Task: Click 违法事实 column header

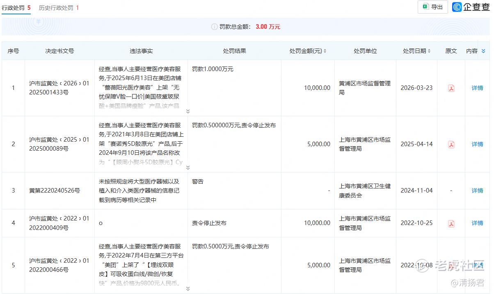Action: 141,51
